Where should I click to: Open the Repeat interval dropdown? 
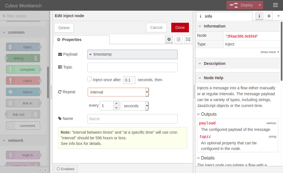click(118, 92)
